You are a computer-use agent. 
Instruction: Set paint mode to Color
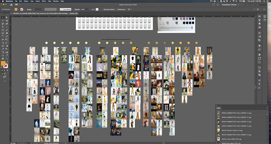tap(2, 70)
